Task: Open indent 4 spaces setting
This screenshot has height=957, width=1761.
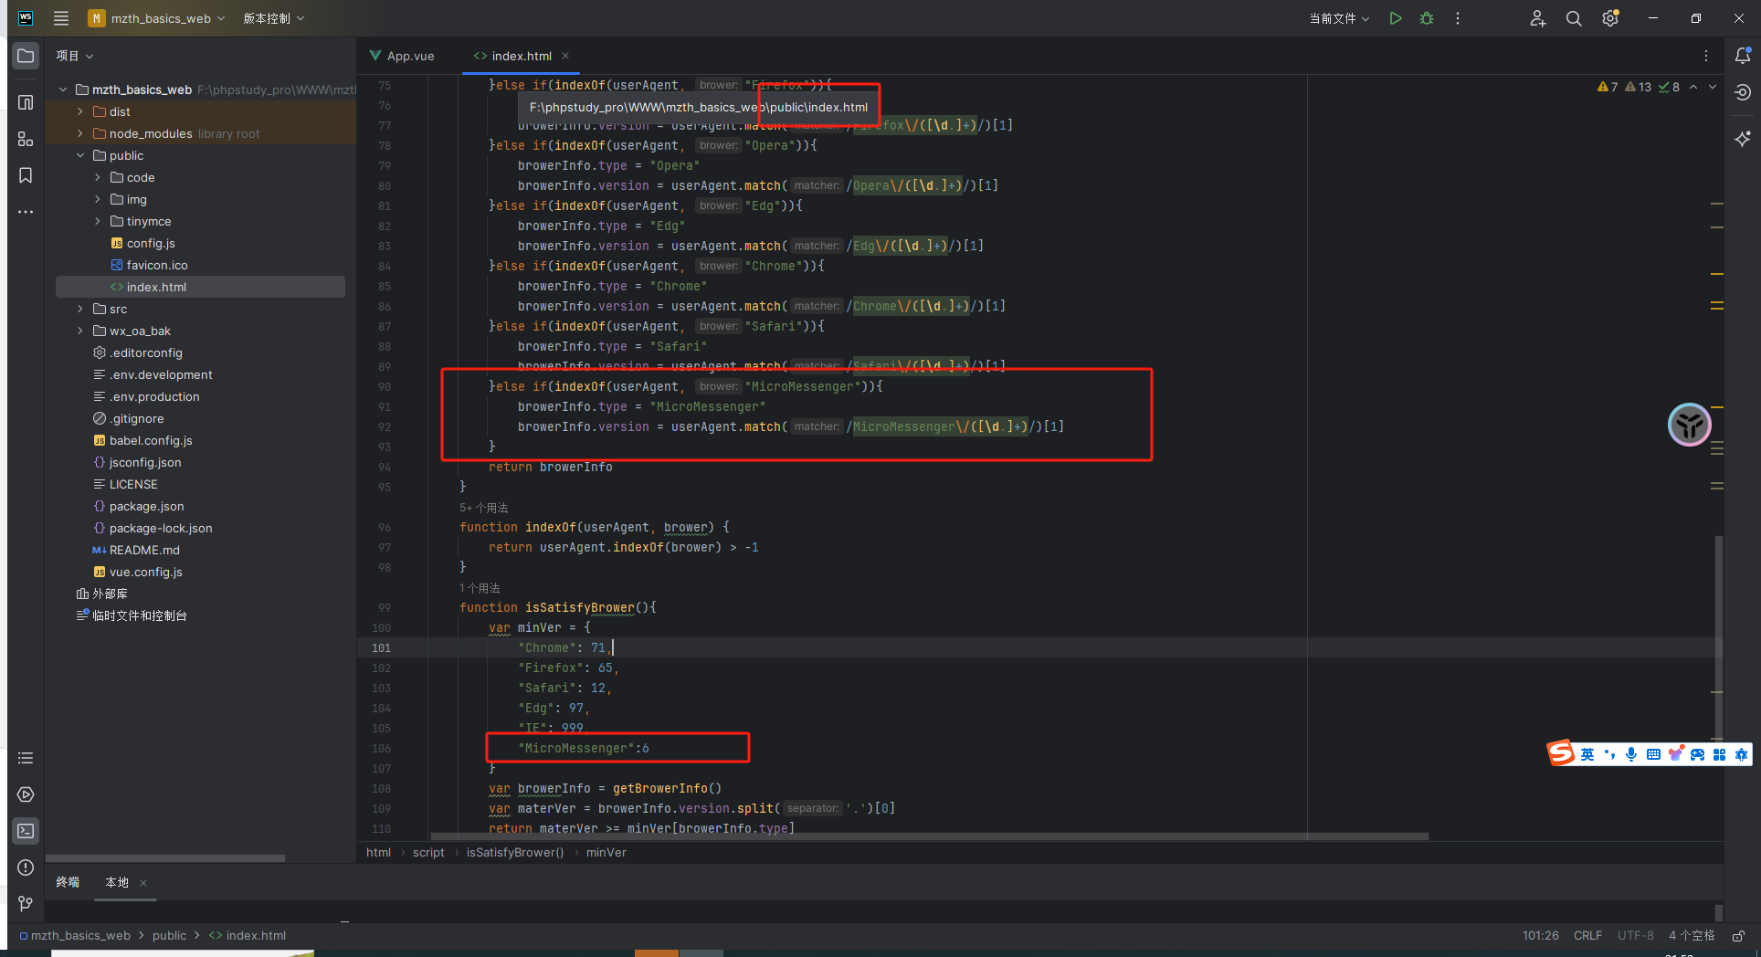Action: pos(1691,936)
